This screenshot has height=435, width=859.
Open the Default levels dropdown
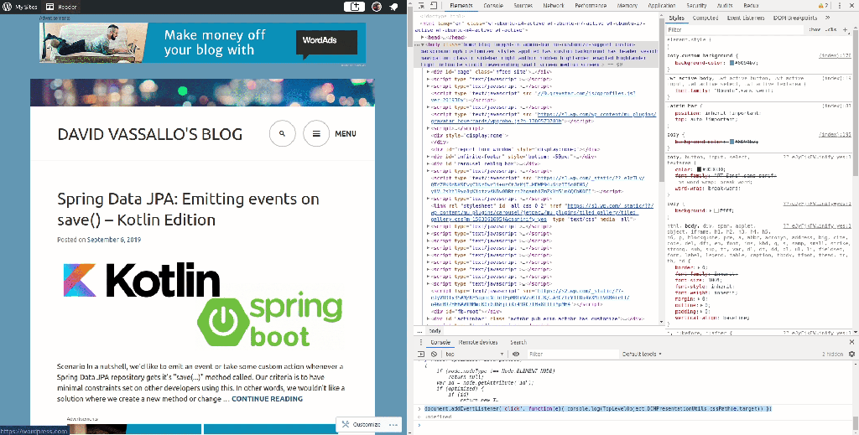642,354
